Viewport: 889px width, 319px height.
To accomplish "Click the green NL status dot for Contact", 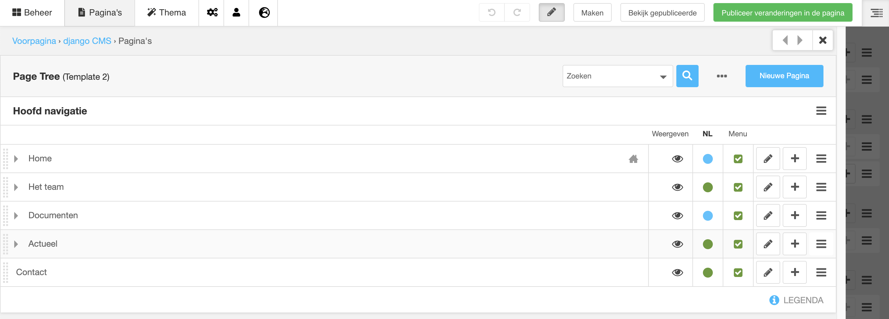I will click(x=708, y=272).
